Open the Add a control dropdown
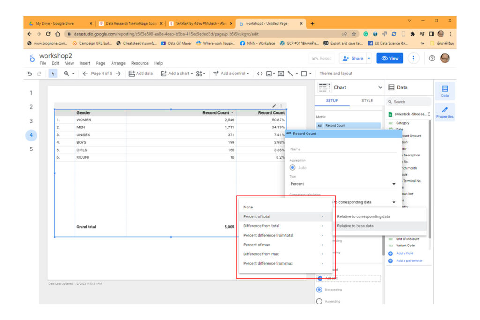The image size is (480, 320). point(231,74)
